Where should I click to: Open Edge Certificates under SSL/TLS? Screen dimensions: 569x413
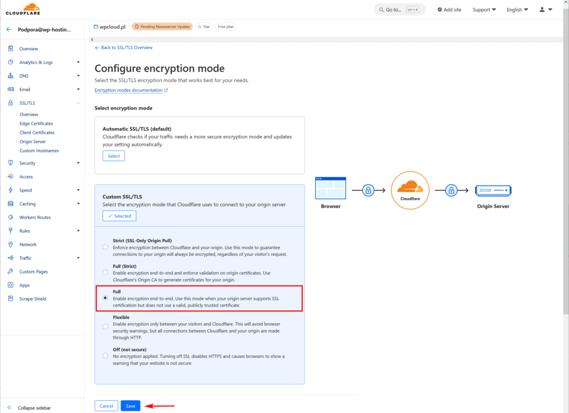(x=36, y=124)
